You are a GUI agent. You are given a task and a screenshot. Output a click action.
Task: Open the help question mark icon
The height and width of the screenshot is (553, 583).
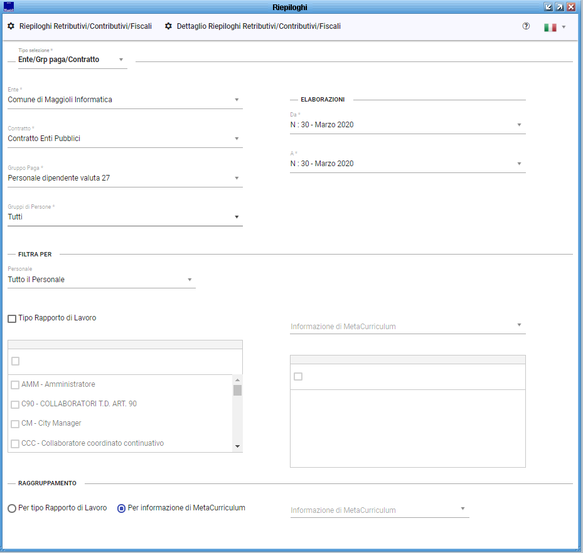pyautogui.click(x=526, y=26)
